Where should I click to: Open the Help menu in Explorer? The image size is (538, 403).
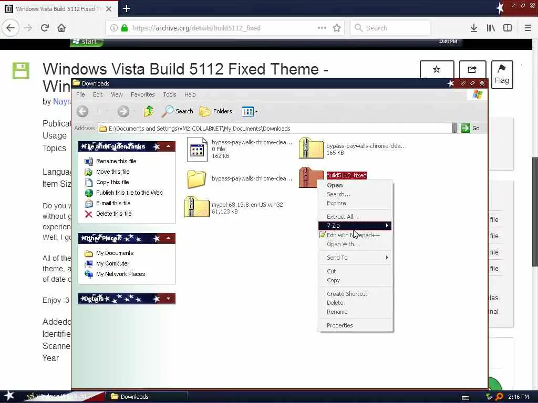coord(190,94)
